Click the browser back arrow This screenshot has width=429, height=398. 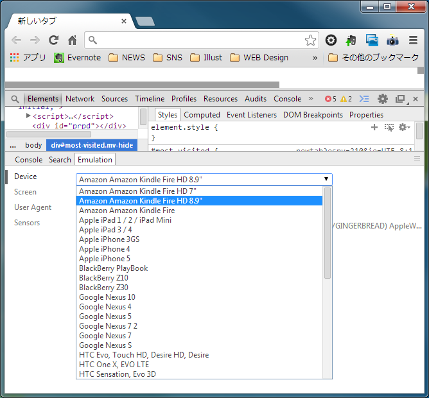click(x=17, y=40)
